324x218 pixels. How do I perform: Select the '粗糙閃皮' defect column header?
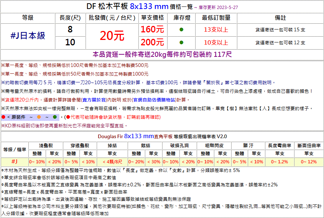(214, 146)
